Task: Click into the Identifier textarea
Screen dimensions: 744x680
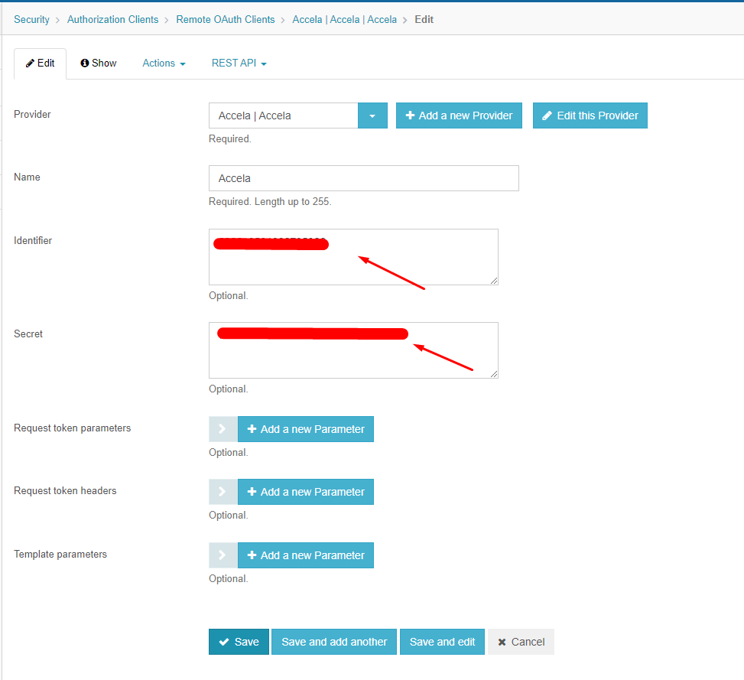Action: coord(353,257)
